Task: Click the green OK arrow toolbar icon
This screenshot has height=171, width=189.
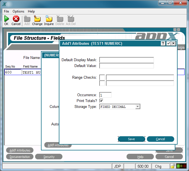Action: 6,19
